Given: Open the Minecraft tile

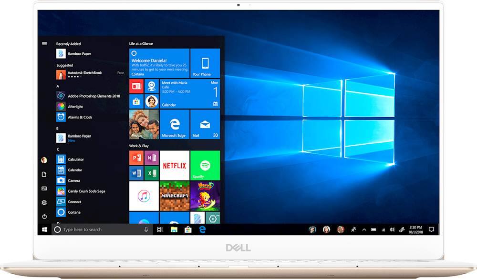Looking at the screenshot, I should 174,196.
